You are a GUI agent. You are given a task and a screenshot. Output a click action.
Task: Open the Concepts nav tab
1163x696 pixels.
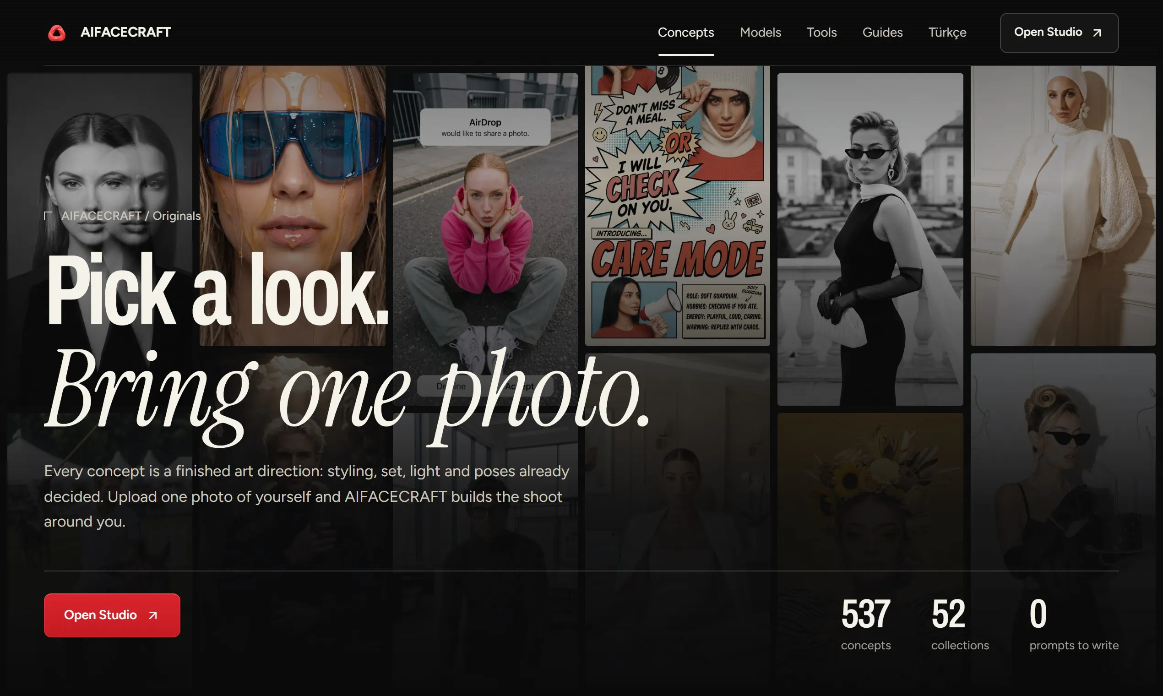pyautogui.click(x=685, y=33)
